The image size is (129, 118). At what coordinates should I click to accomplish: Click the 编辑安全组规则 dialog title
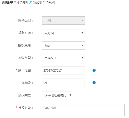(15, 2)
